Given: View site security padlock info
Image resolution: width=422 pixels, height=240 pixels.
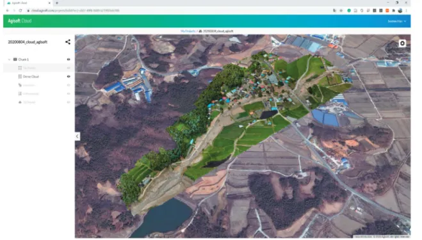Looking at the screenshot, I should pos(28,10).
